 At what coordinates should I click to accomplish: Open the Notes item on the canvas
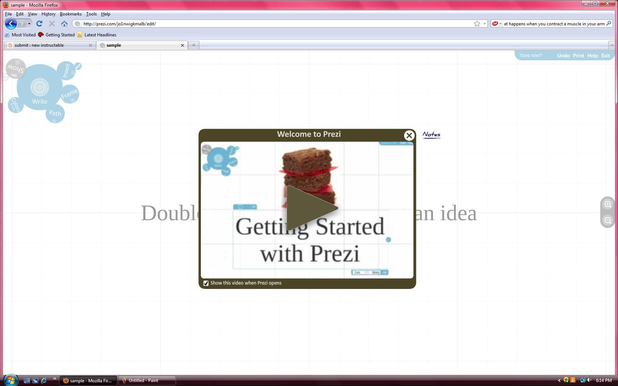431,135
